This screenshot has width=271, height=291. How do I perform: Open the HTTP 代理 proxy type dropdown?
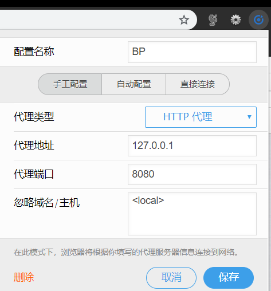coord(201,117)
